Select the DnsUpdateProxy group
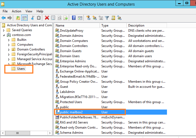The image size is (196, 138). (x=72, y=31)
